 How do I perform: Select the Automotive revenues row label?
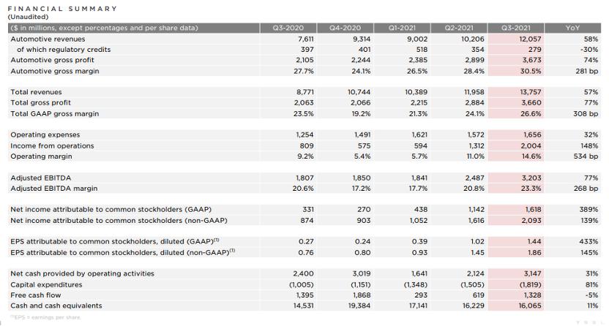pyautogui.click(x=48, y=39)
